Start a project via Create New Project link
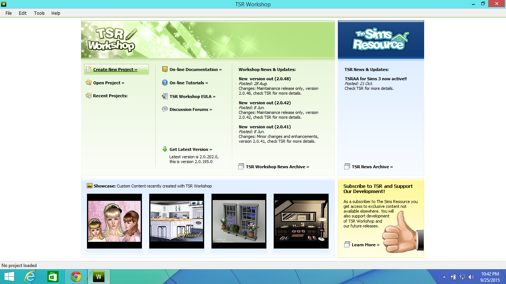 click(x=115, y=70)
